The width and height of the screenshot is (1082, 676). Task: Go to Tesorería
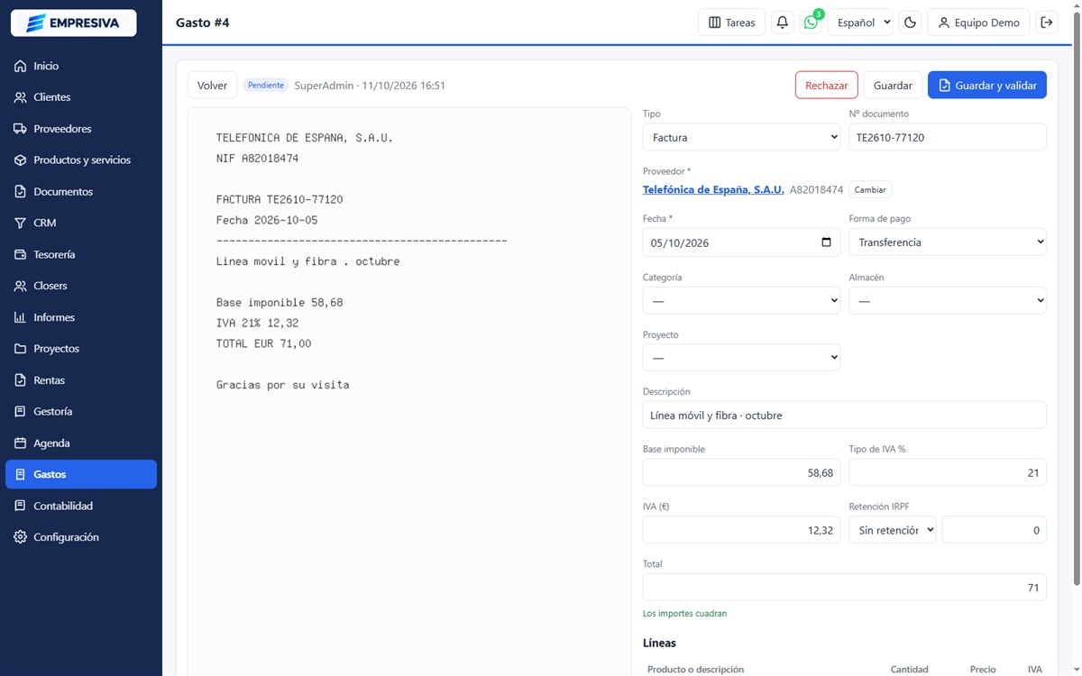81,254
